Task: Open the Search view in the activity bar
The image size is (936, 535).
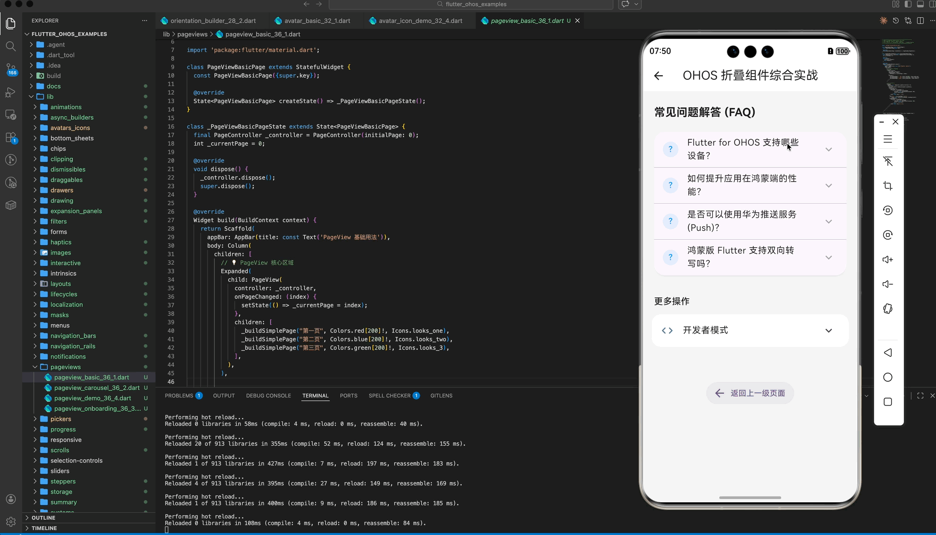Action: coord(10,46)
